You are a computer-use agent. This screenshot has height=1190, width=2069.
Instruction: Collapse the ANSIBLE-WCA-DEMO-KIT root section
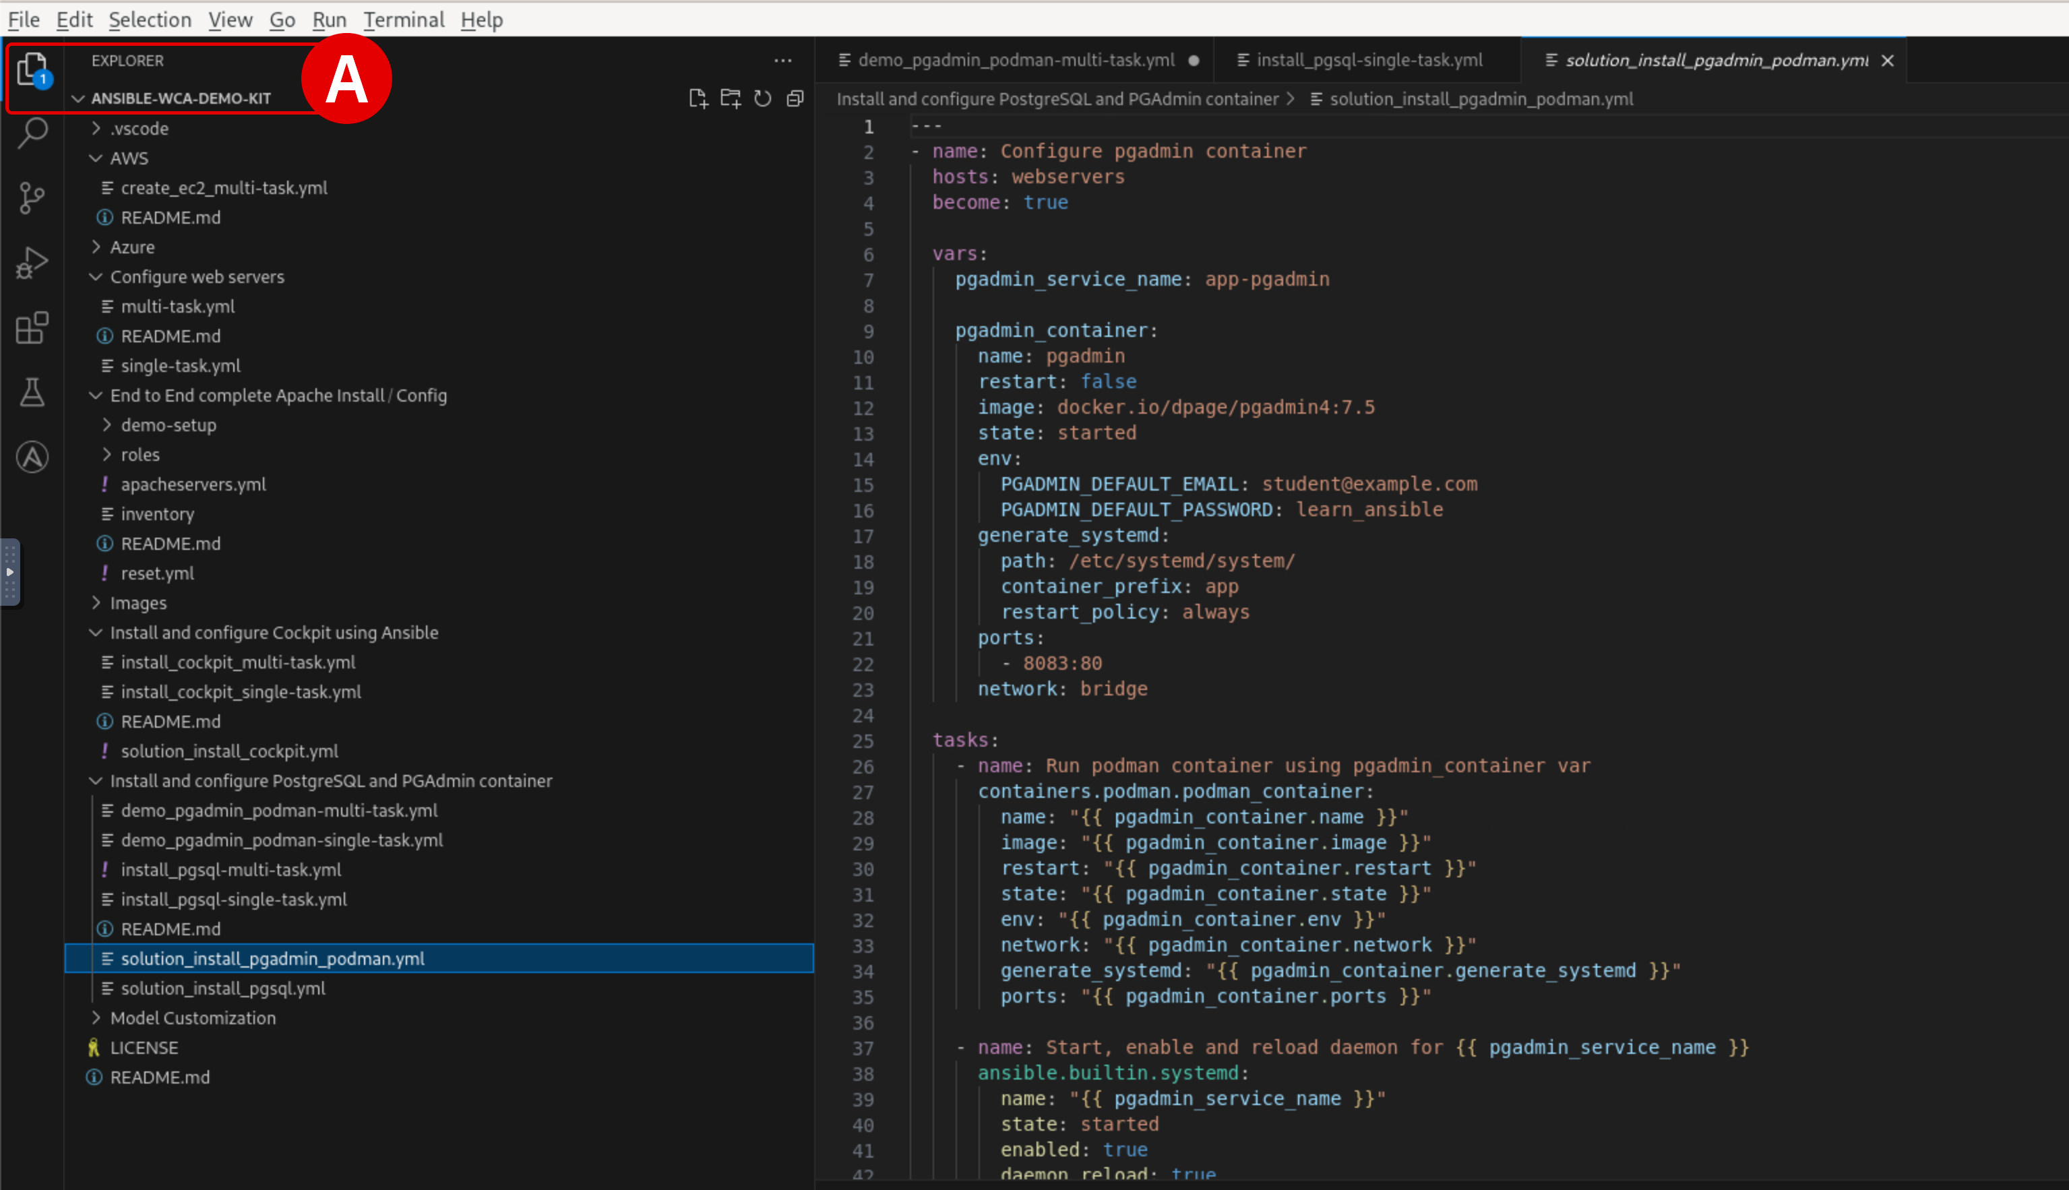(181, 98)
